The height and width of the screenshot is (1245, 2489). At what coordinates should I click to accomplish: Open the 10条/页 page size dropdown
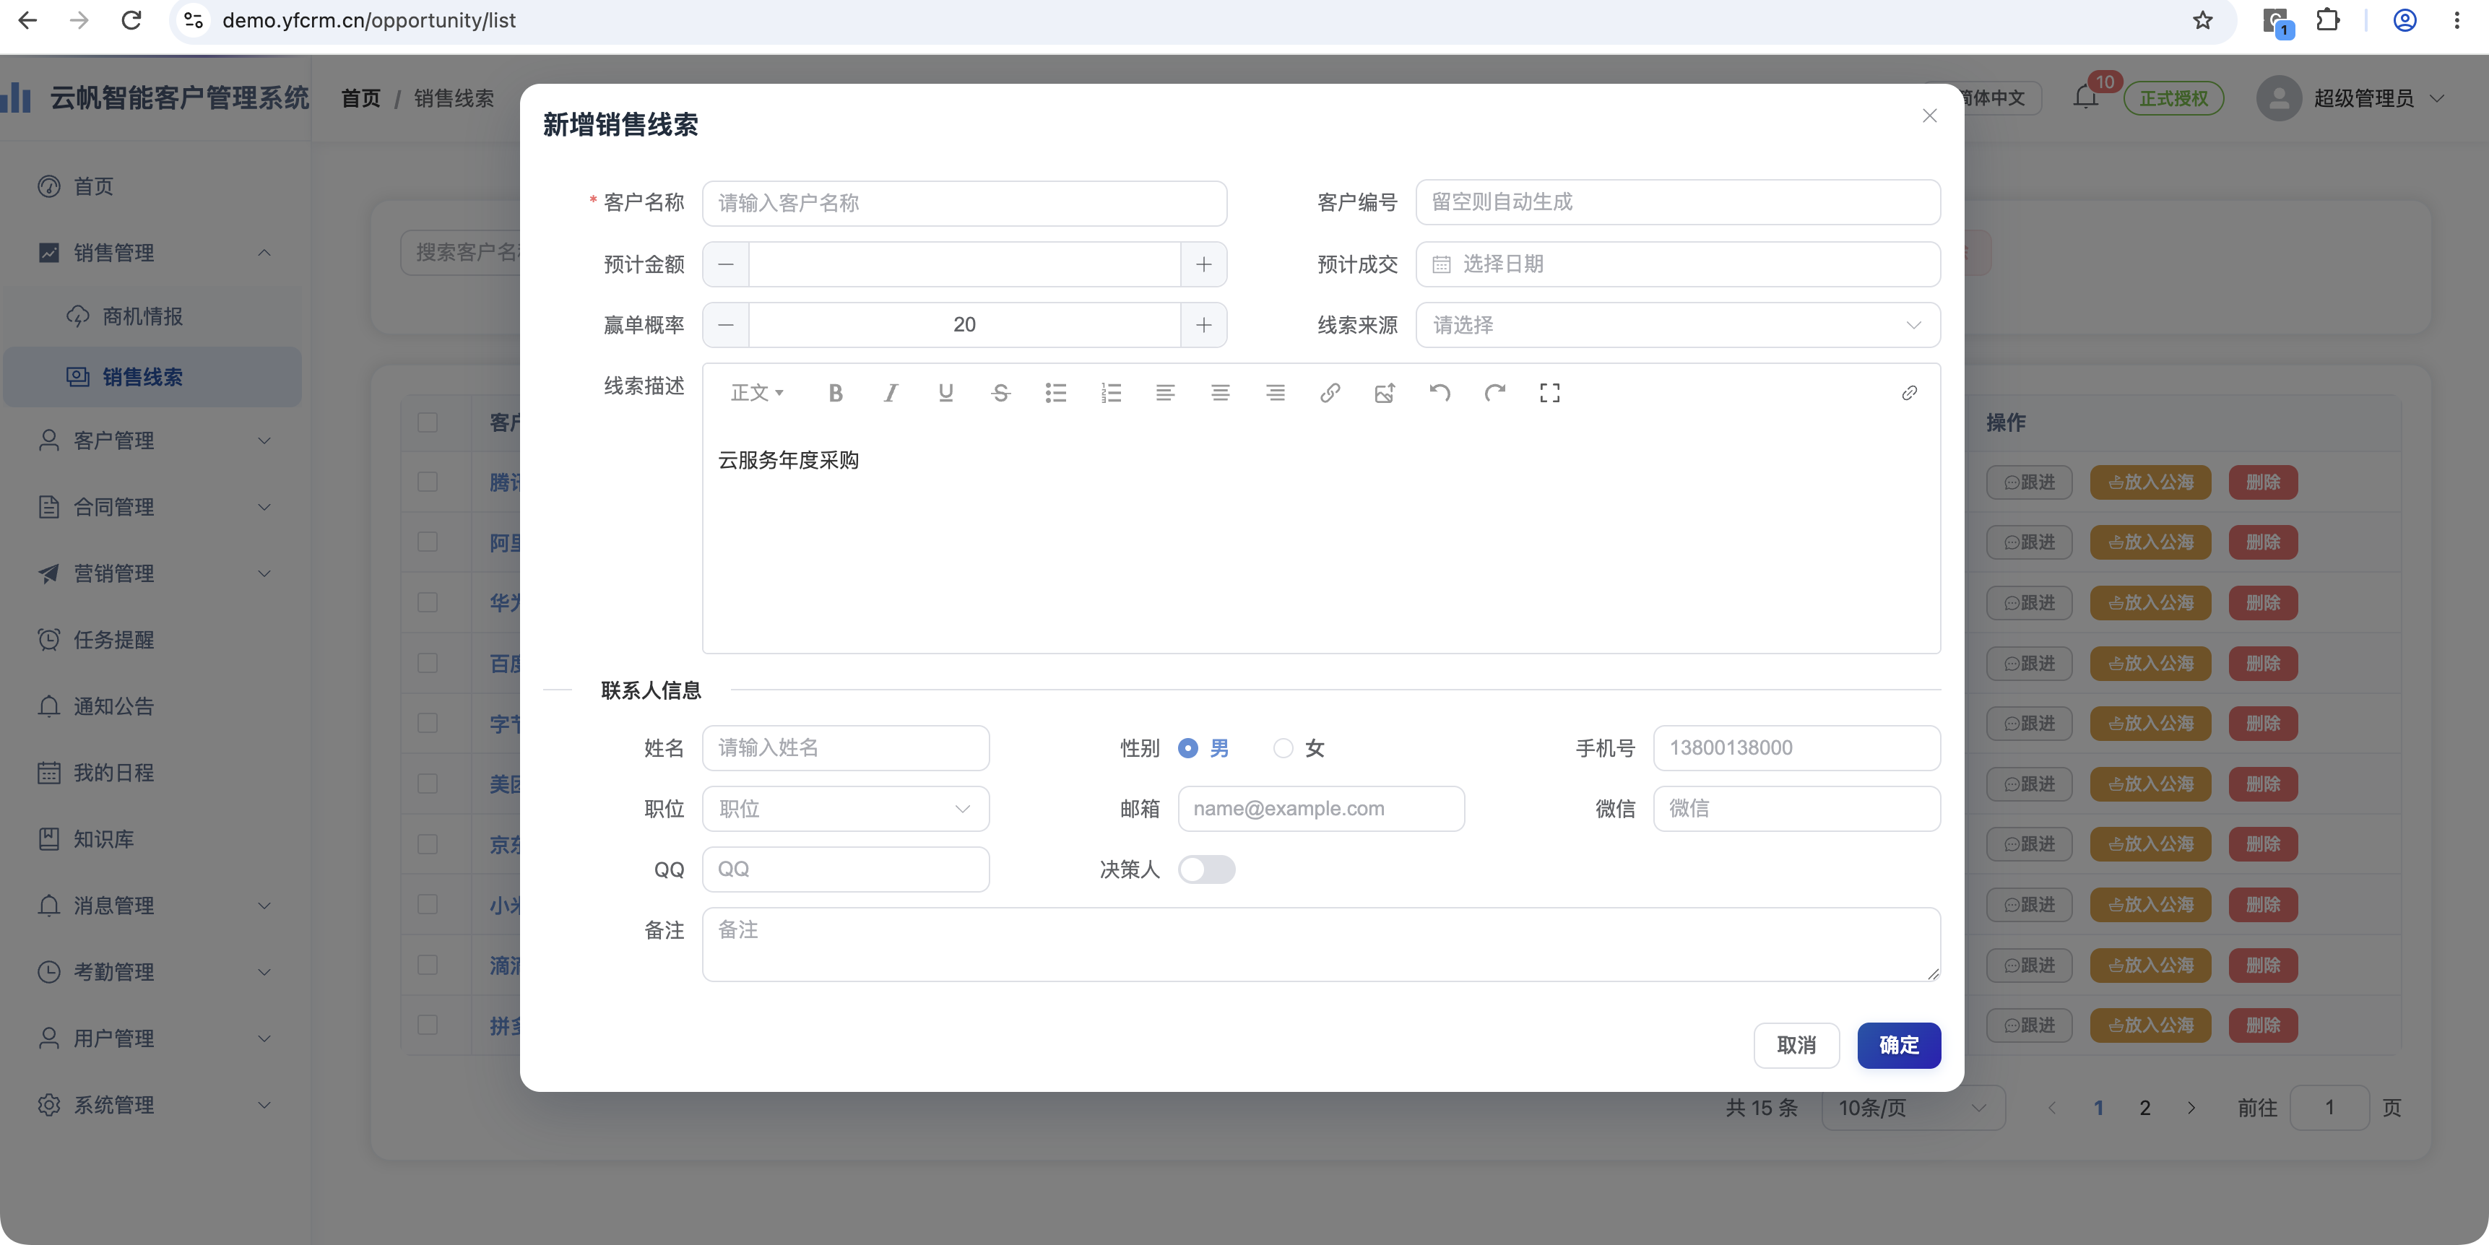coord(1913,1108)
